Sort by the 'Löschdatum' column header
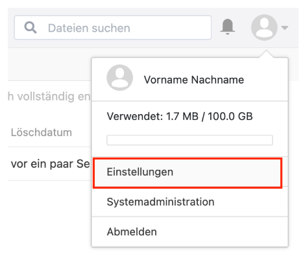305x260 pixels. coord(42,132)
